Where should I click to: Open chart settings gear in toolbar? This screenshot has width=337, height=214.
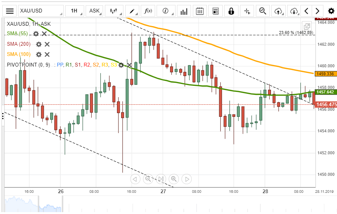point(331,11)
